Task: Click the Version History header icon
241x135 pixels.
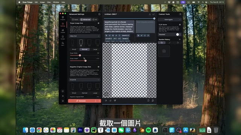Action: pyautogui.click(x=180, y=39)
